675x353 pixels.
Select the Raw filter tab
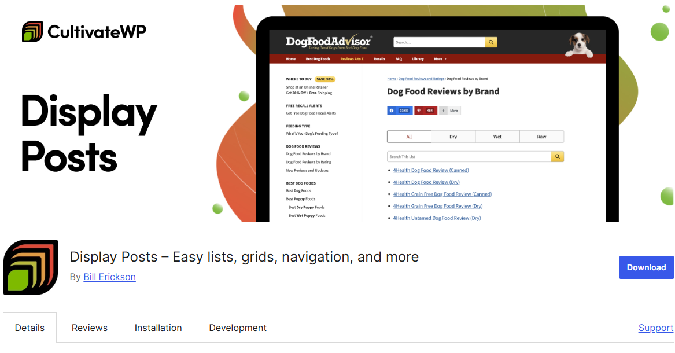(x=541, y=137)
